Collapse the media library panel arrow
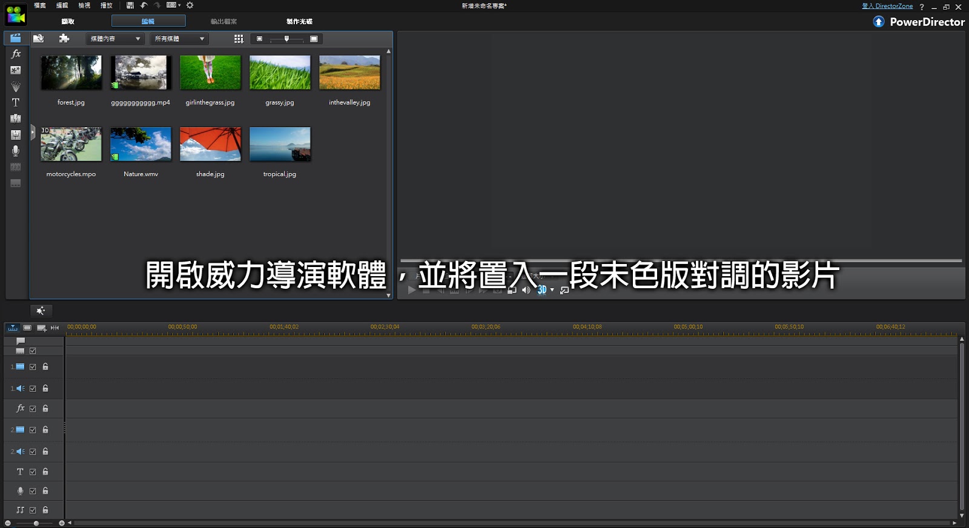This screenshot has height=528, width=969. 33,131
